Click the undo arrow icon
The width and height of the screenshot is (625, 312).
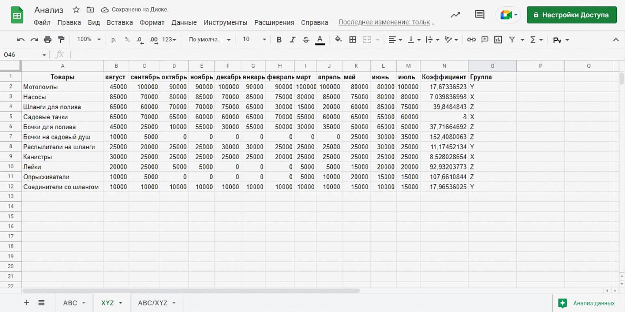coord(21,39)
